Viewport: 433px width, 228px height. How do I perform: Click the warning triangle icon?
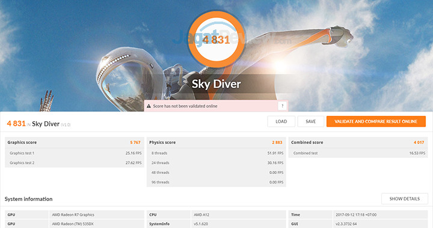pos(149,106)
